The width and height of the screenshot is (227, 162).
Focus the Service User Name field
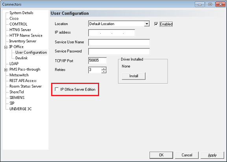(x=119, y=42)
